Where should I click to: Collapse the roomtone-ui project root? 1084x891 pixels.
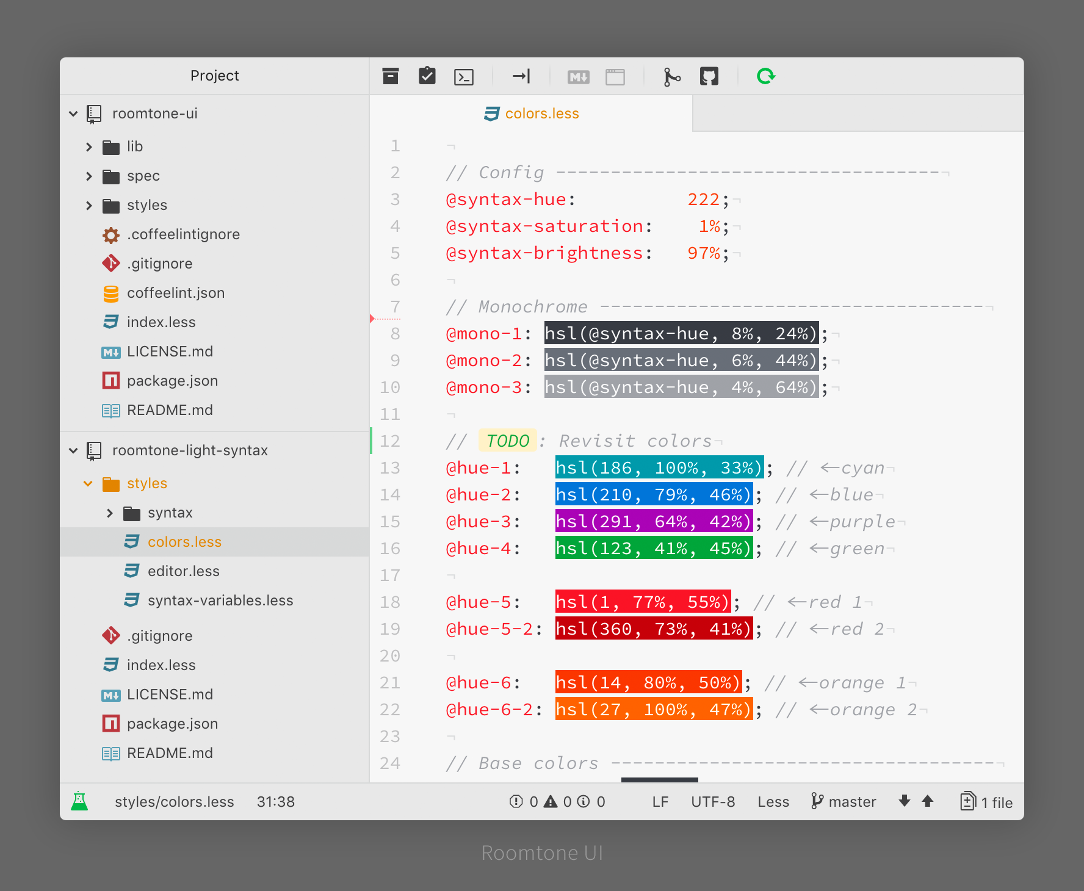coord(73,114)
